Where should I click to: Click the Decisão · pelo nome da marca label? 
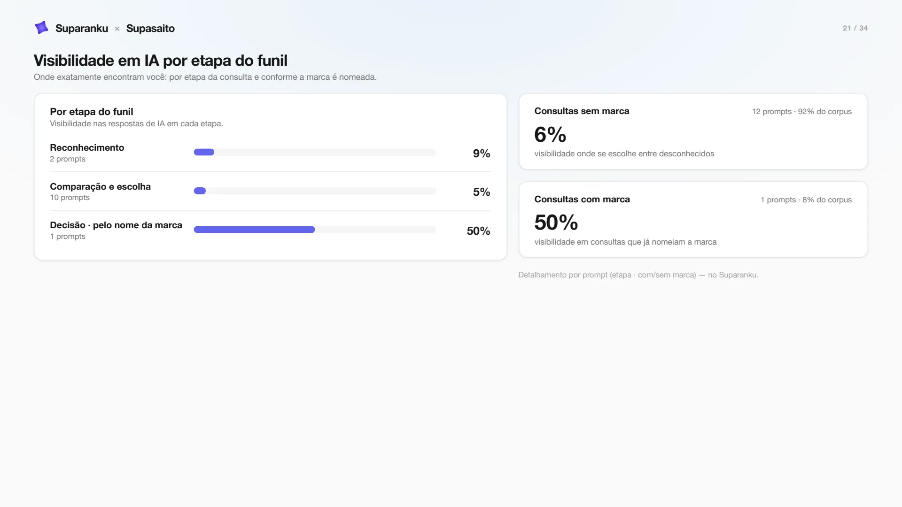coord(116,225)
